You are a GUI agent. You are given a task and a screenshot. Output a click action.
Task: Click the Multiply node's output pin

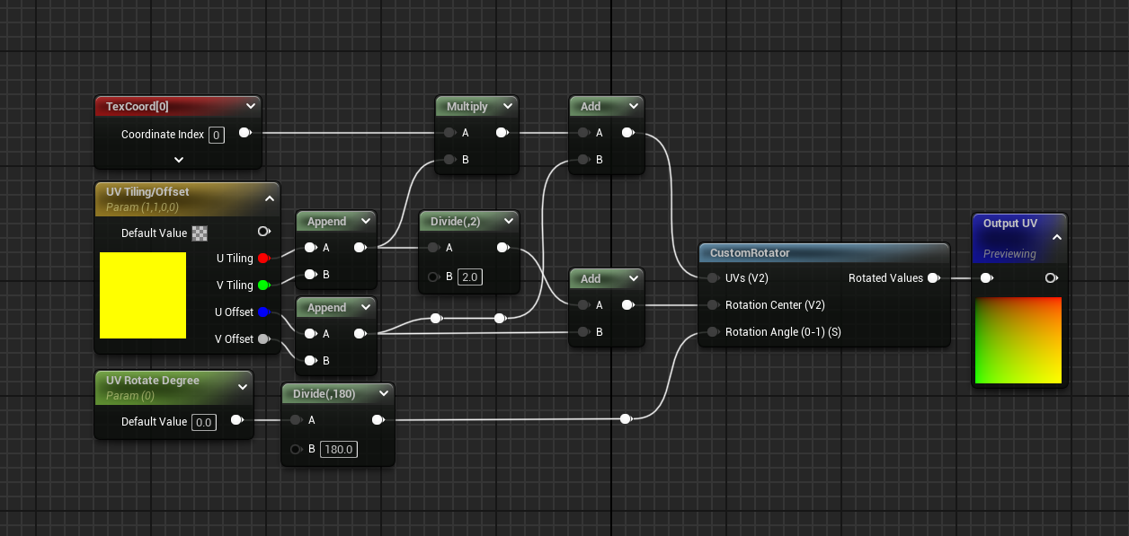502,134
